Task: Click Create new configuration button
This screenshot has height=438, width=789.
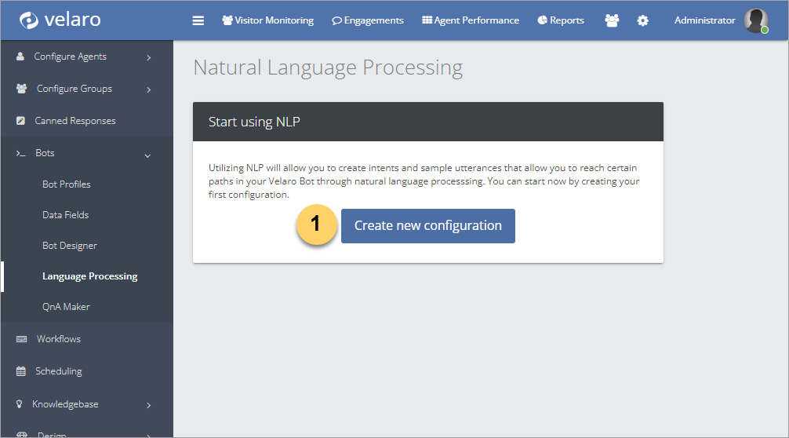Action: click(427, 226)
